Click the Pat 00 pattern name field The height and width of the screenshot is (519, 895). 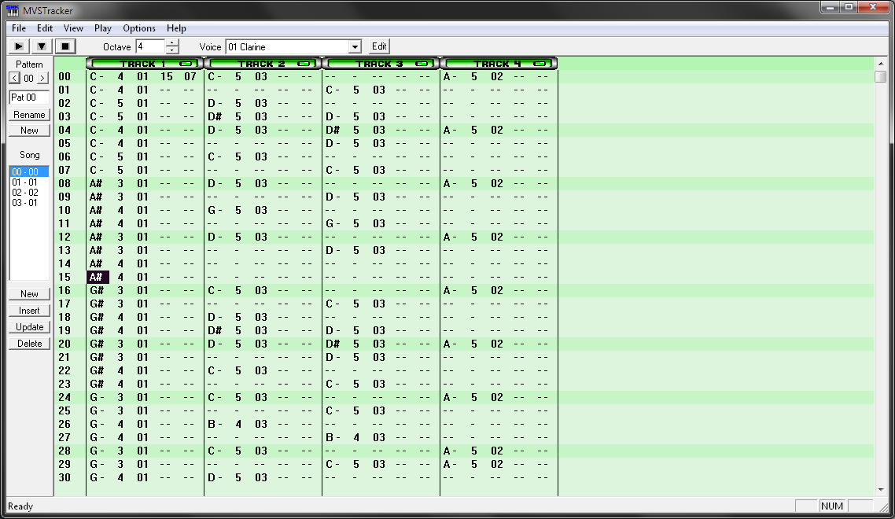pos(29,97)
